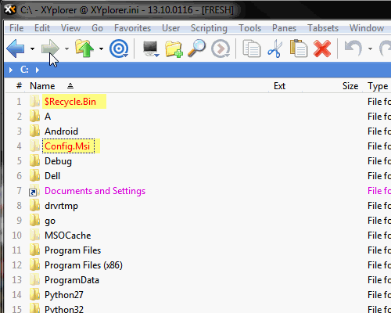Open the User menu
Image resolution: width=391 pixels, height=313 pixels.
click(x=170, y=28)
